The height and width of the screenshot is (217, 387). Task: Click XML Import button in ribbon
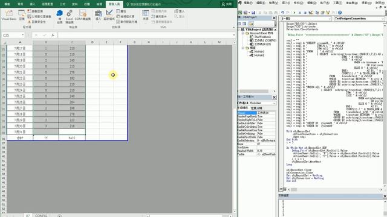[180, 11]
